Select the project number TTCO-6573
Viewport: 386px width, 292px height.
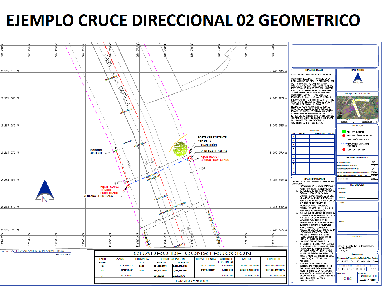346,279
